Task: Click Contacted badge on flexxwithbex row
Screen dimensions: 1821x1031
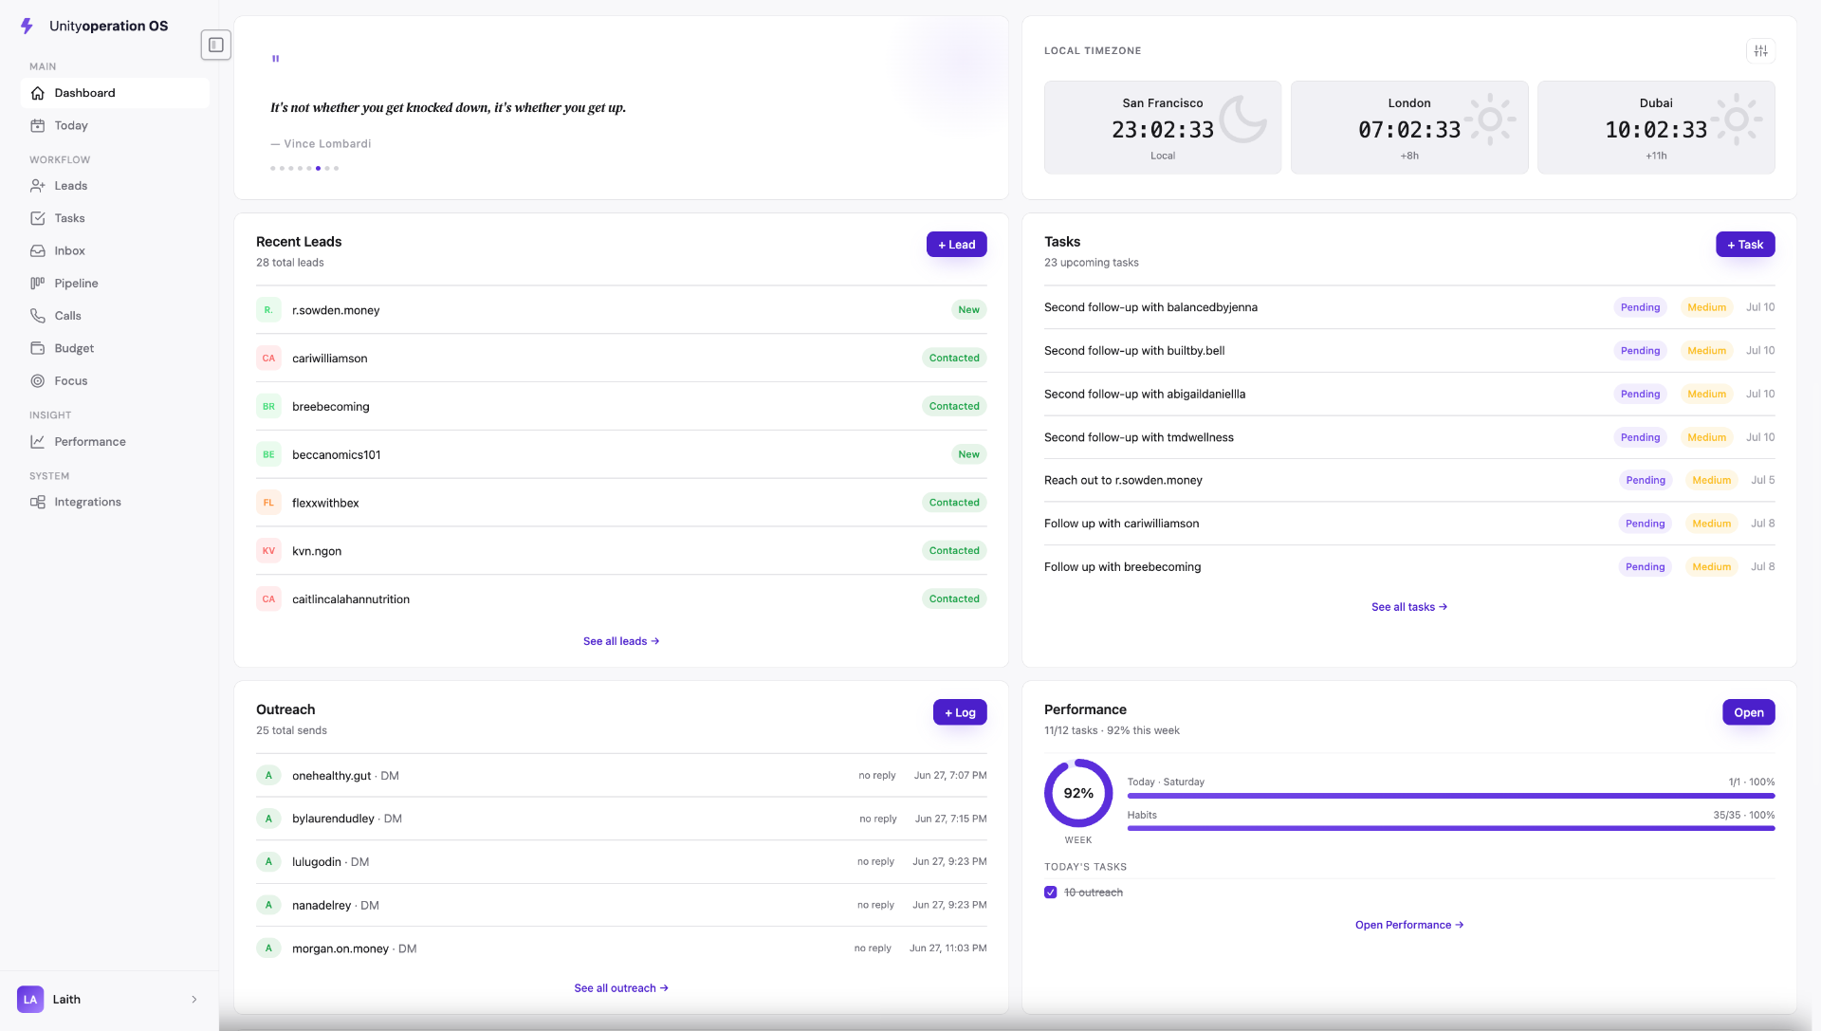Action: click(x=954, y=503)
